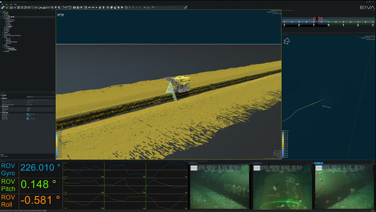Collapse the Appearance section in Properties
This screenshot has height=212, width=376.
point(2,106)
